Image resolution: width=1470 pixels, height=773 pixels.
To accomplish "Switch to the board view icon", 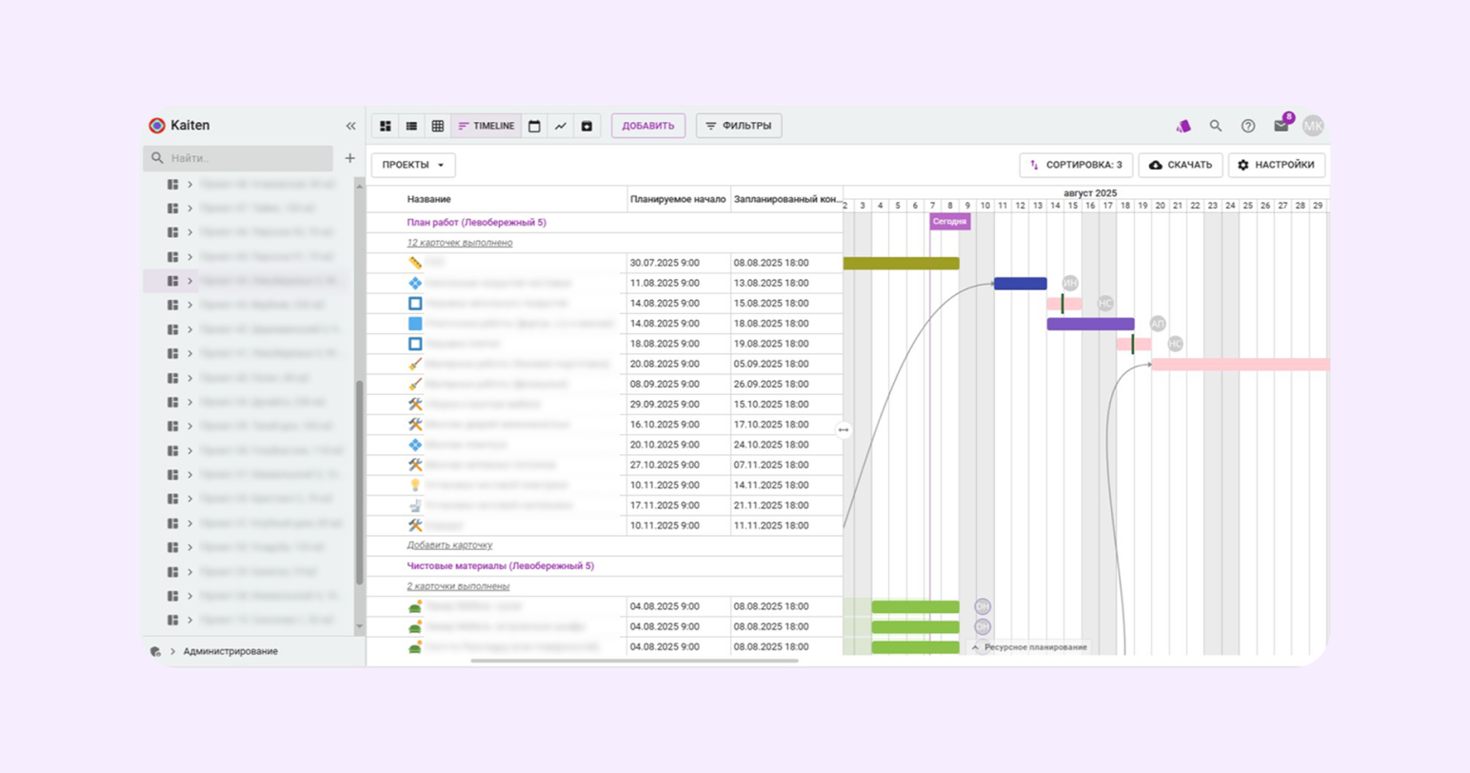I will [x=386, y=126].
